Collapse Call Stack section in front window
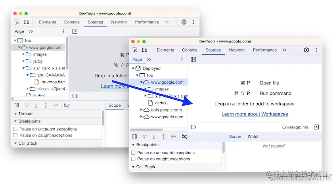 (x=133, y=167)
